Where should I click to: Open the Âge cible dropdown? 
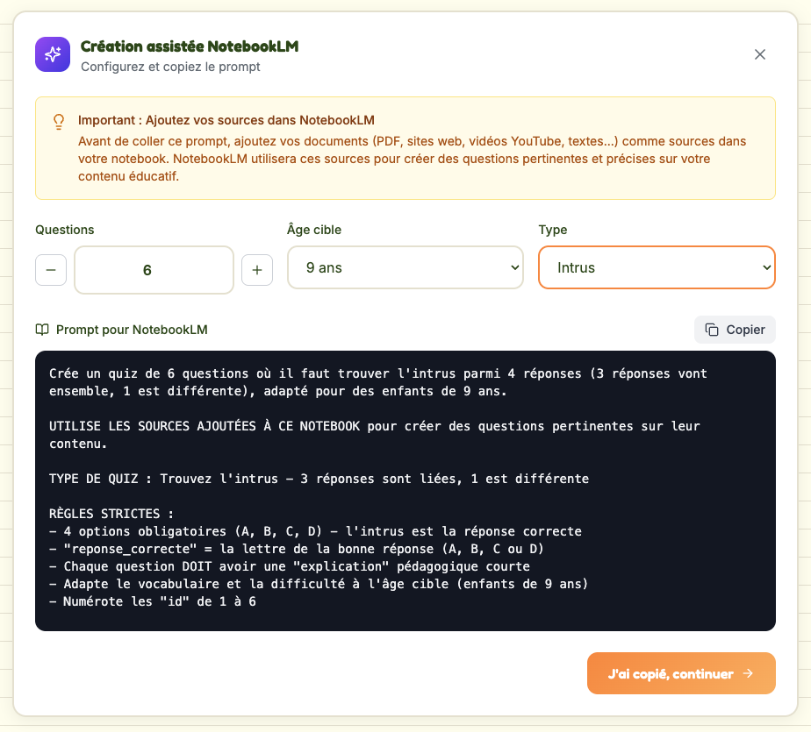405,267
